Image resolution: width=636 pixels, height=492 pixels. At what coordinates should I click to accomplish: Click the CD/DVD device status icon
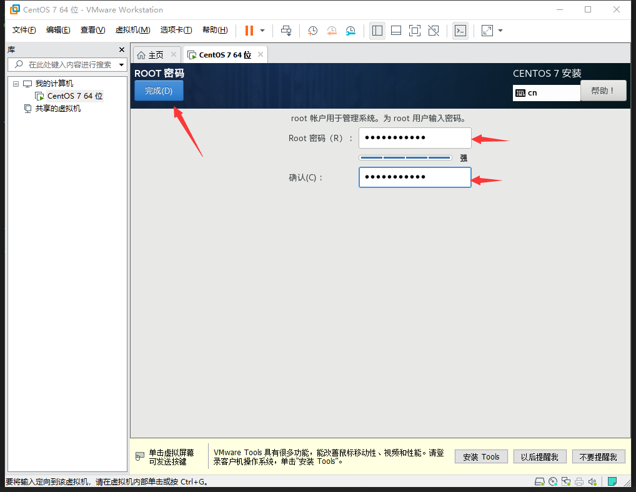click(x=552, y=481)
